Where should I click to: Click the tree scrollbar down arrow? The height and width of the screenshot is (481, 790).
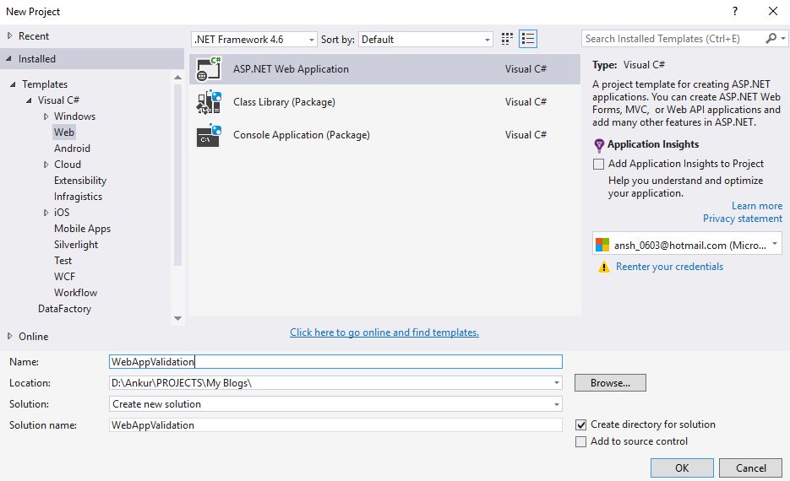pyautogui.click(x=177, y=318)
